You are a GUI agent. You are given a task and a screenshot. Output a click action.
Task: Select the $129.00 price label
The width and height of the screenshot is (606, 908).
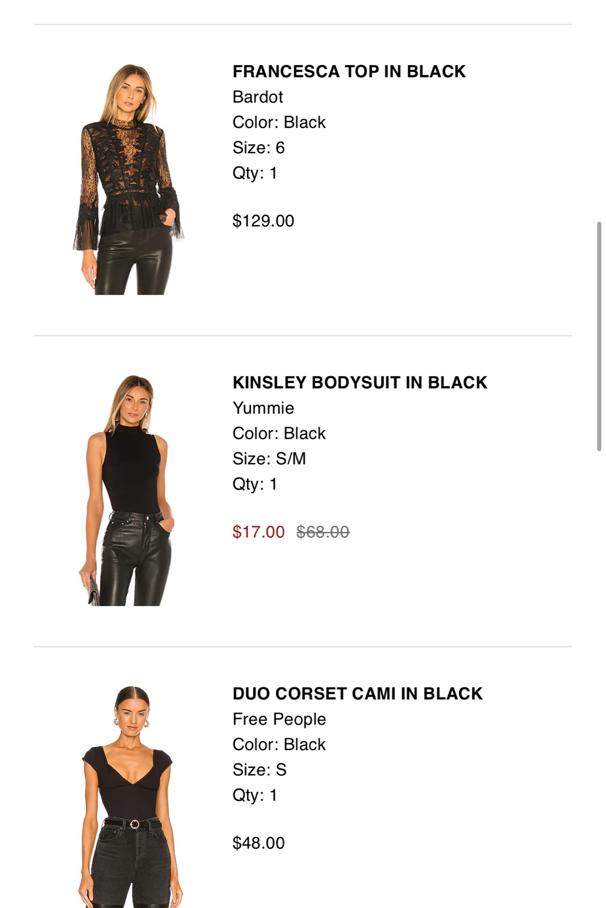click(x=263, y=220)
